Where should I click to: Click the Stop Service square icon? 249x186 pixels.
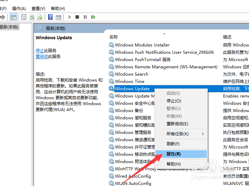coord(77,17)
